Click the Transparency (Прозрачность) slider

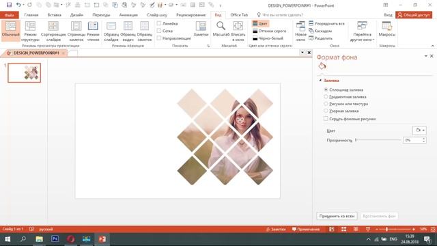click(x=378, y=140)
